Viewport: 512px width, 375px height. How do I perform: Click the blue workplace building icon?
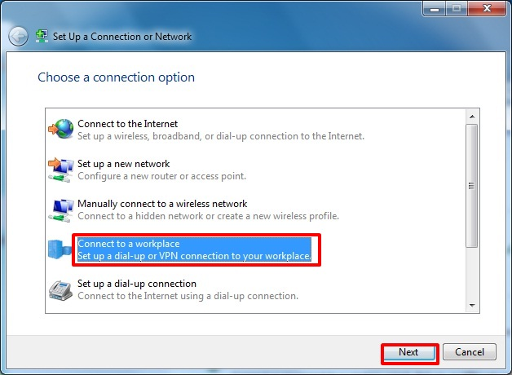pos(60,249)
